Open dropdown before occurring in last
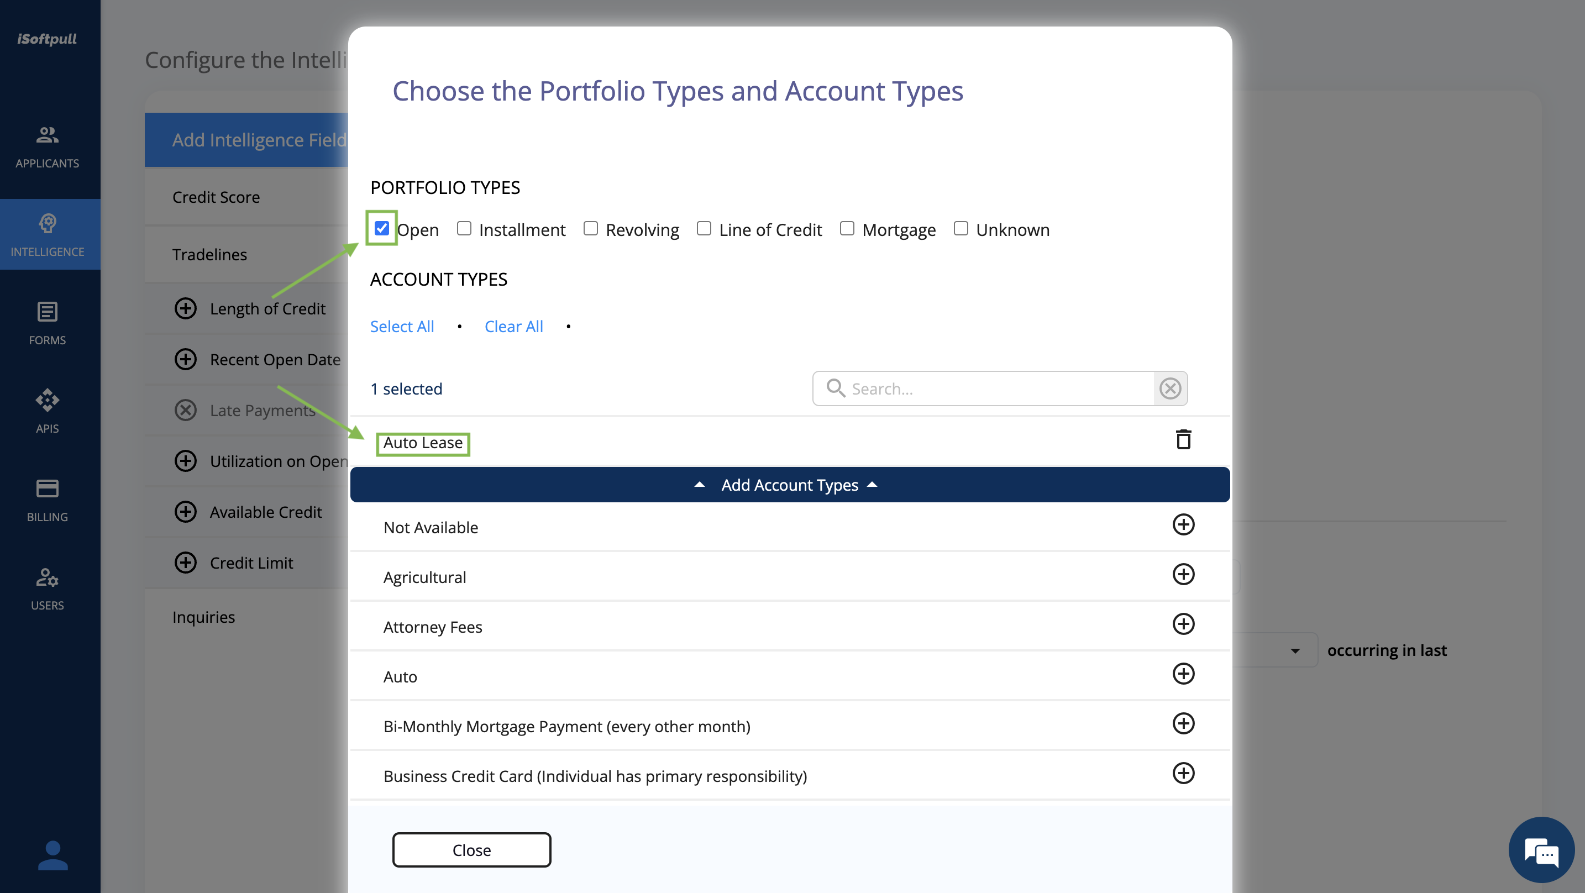Screen dimensions: 1585x893 tap(1294, 650)
